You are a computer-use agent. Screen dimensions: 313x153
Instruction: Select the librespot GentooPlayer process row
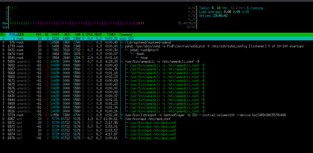click(x=177, y=115)
